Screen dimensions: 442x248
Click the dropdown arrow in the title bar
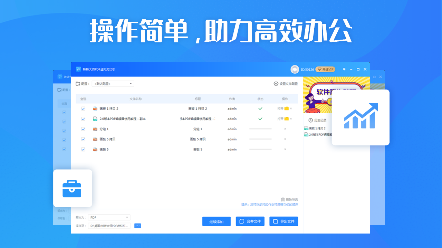(344, 69)
